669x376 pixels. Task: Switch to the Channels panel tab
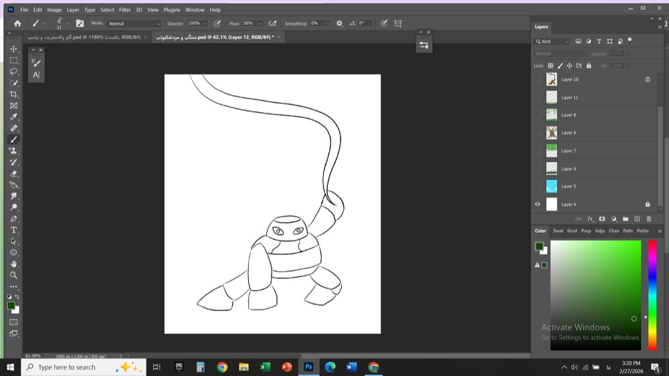(x=614, y=231)
